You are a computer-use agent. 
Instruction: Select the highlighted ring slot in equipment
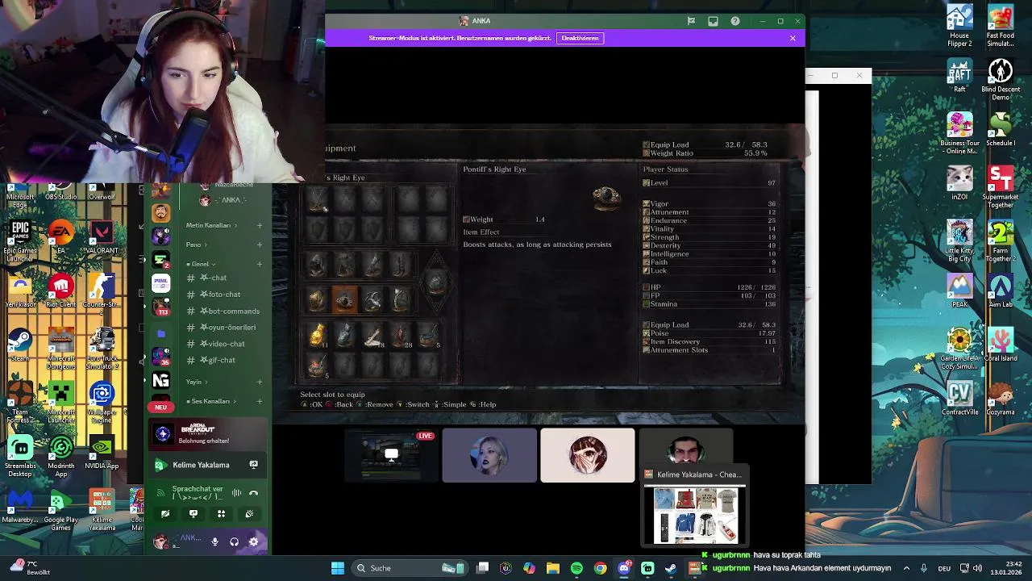[344, 301]
